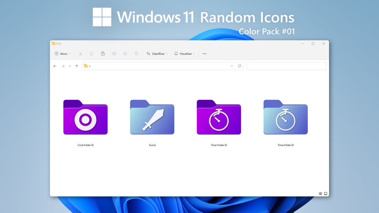
Task: Open the Novo new item menu
Action: tap(62, 54)
